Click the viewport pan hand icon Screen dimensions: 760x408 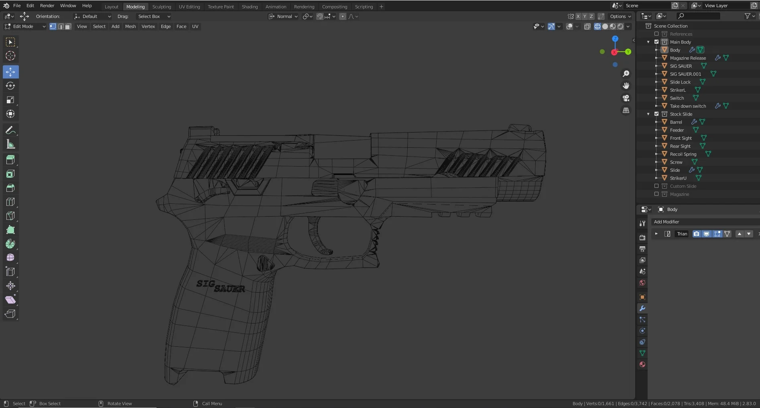point(626,86)
